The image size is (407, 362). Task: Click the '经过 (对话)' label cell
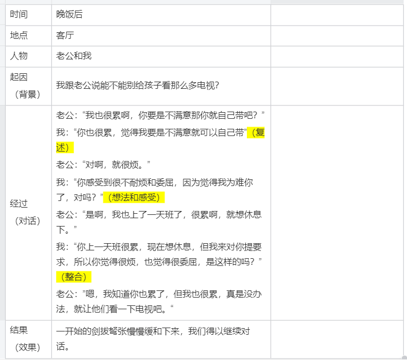pyautogui.click(x=28, y=213)
